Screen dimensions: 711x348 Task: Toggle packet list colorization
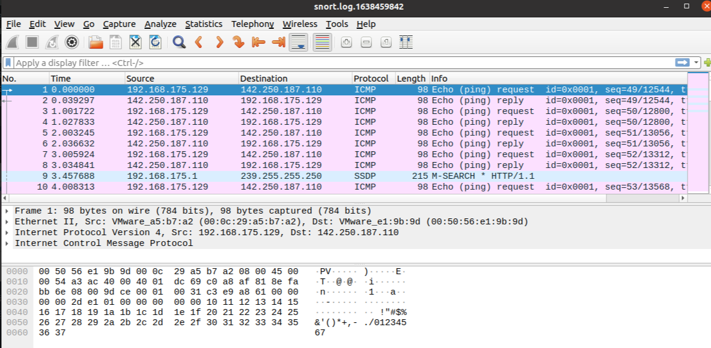tap(323, 42)
